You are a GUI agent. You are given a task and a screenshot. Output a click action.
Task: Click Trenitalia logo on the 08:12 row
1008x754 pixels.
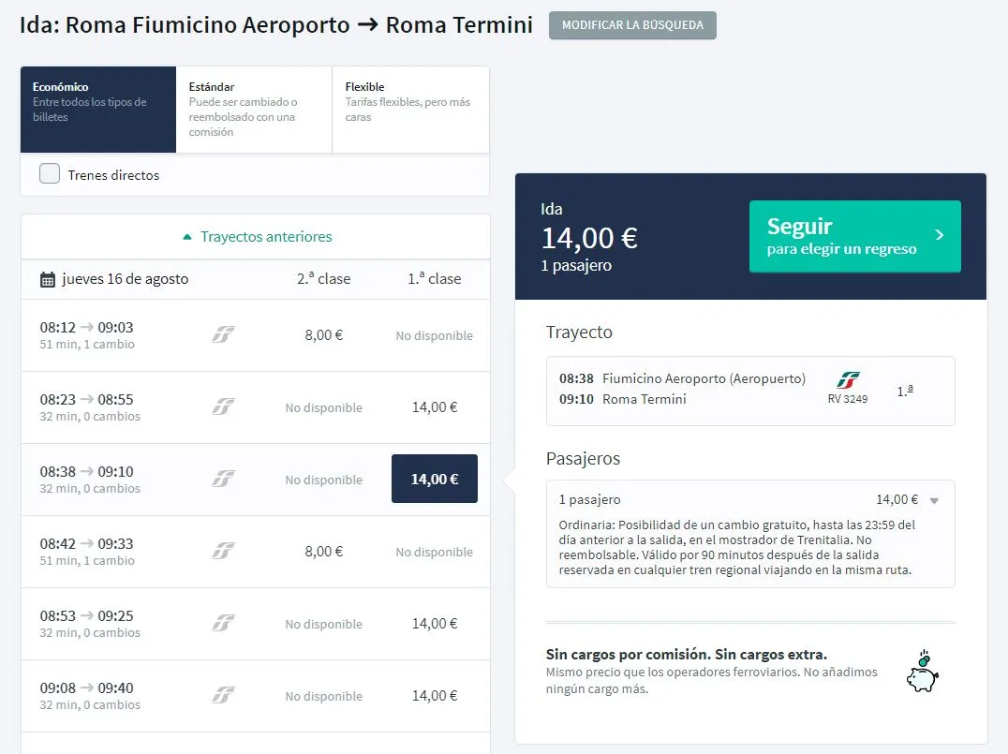223,335
